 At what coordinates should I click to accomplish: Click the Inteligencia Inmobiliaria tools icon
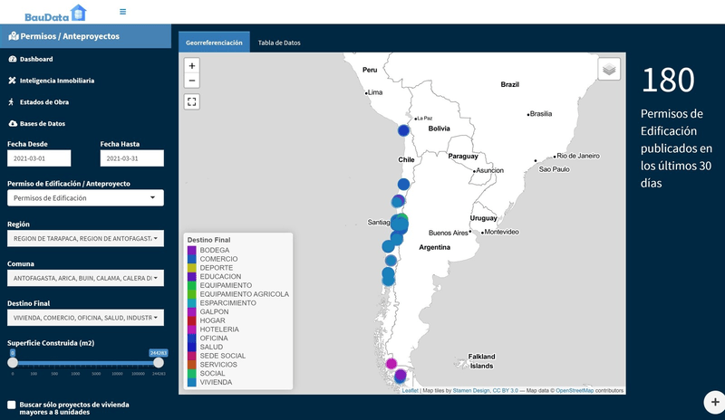point(12,81)
